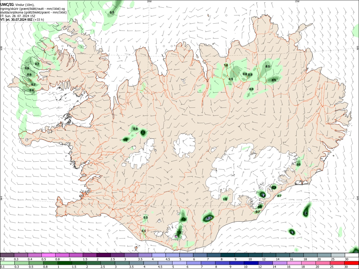Click the '0.1' label of the bottom legend row

2,267
